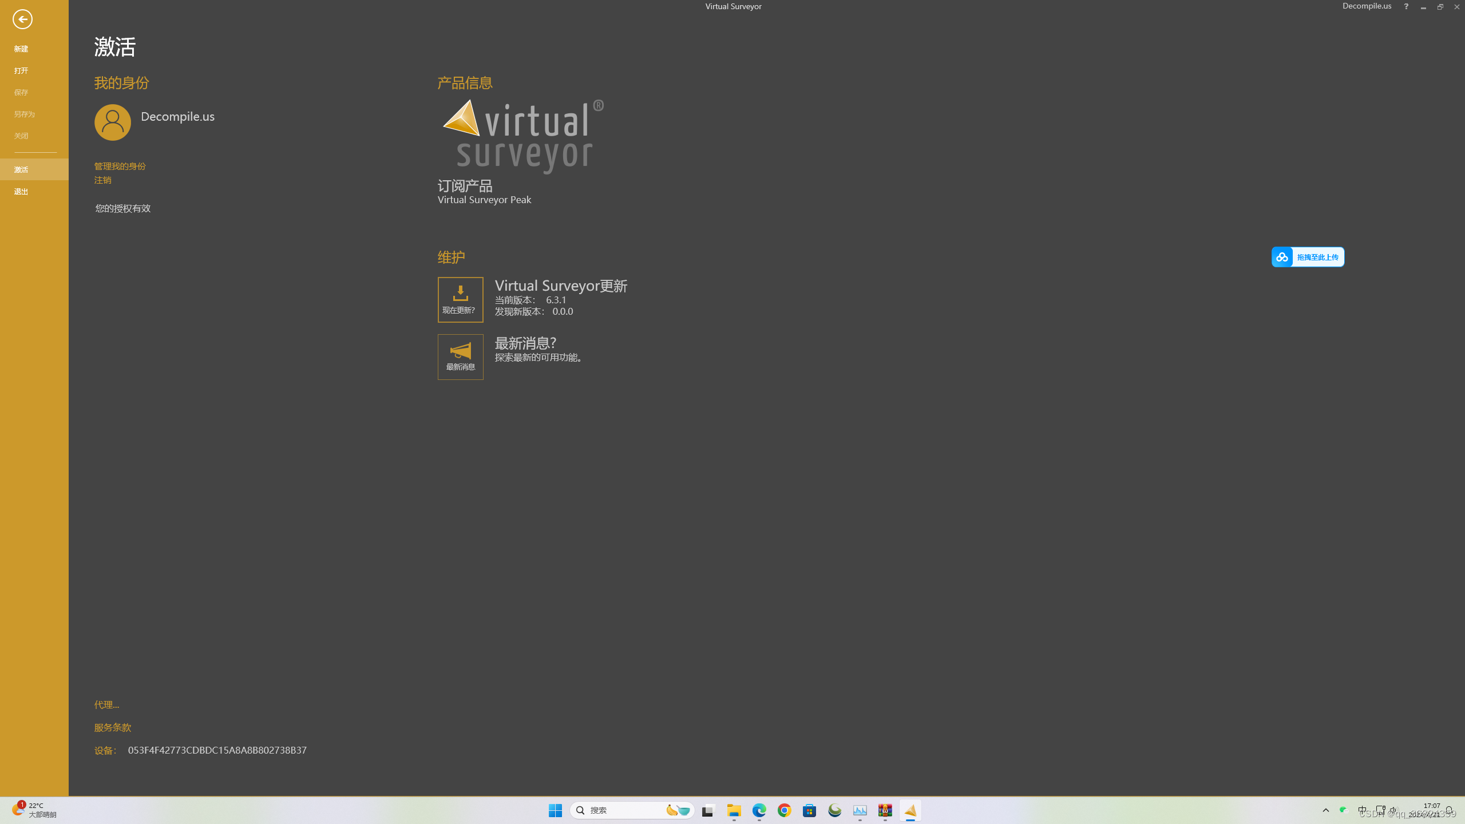Open Google Chrome from the taskbar
1465x824 pixels.
tap(784, 810)
